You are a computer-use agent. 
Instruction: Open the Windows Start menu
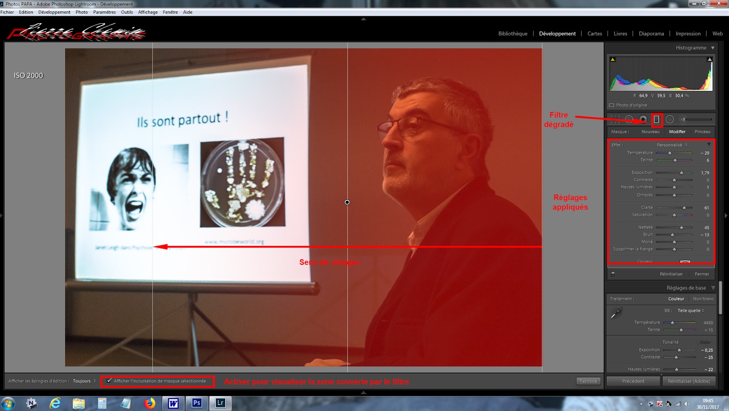(8, 403)
